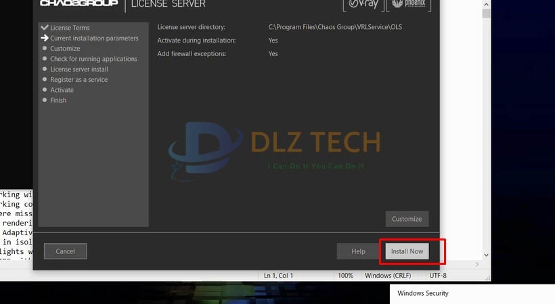
Task: Select the License Terms step in sidebar
Action: click(69, 28)
